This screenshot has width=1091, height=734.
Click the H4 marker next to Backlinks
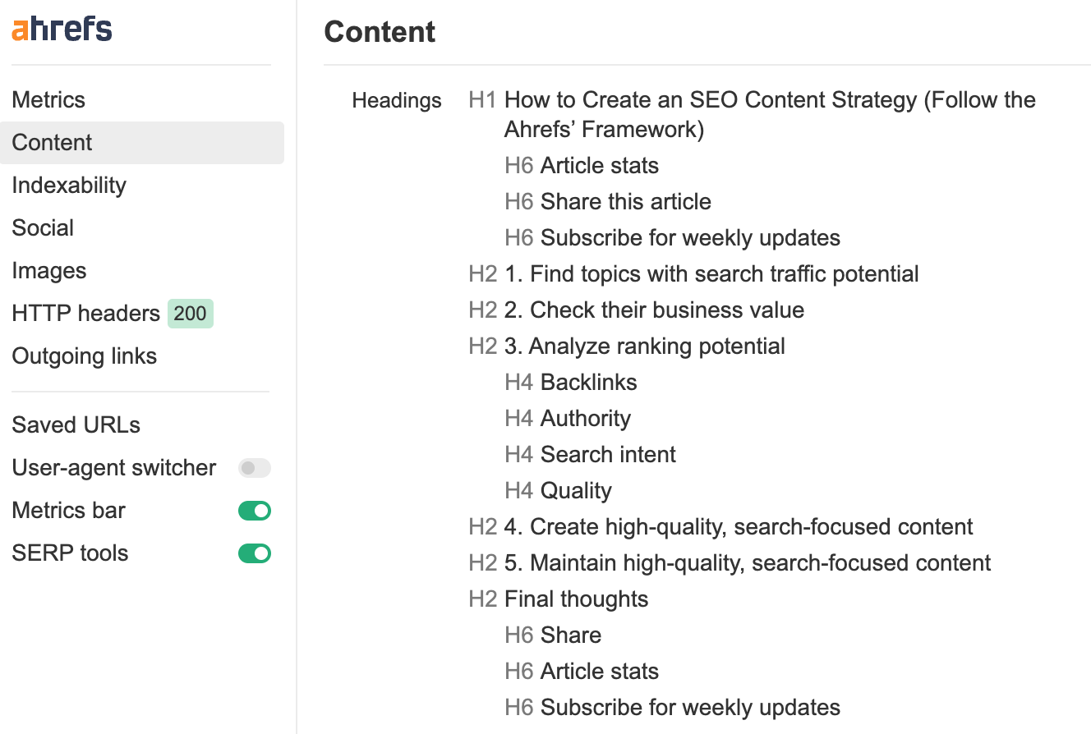coord(518,383)
